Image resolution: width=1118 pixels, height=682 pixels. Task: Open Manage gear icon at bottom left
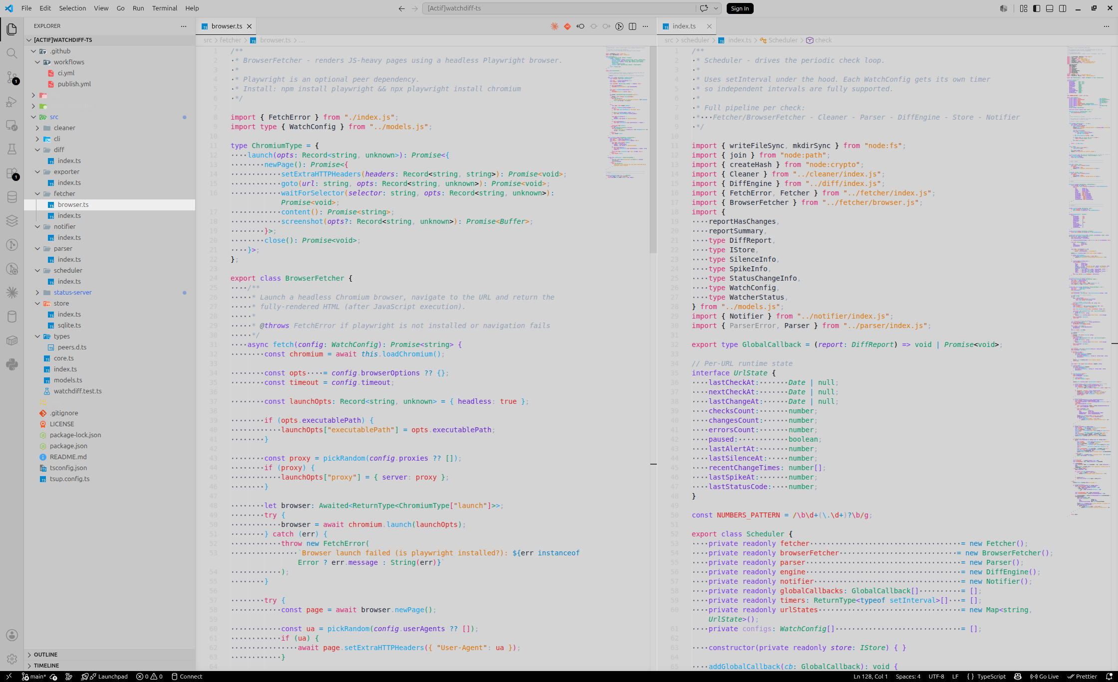[x=12, y=659]
